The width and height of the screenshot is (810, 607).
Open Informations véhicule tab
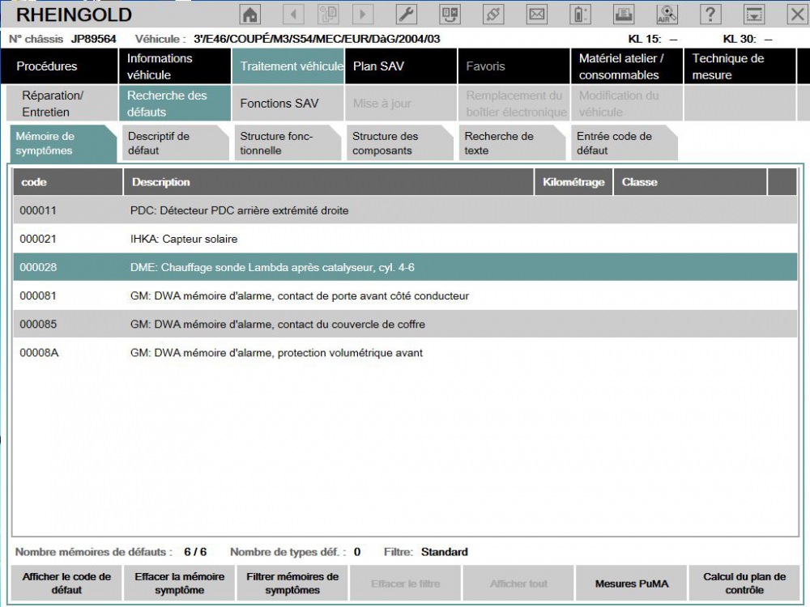175,66
